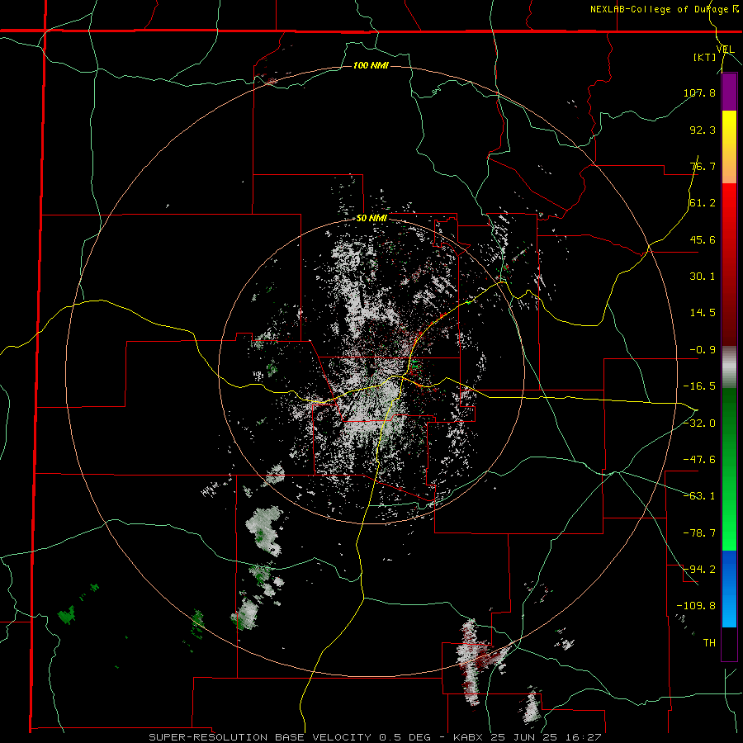Click the 100 NMI range ring label
Image resolution: width=743 pixels, height=743 pixels.
pyautogui.click(x=371, y=65)
